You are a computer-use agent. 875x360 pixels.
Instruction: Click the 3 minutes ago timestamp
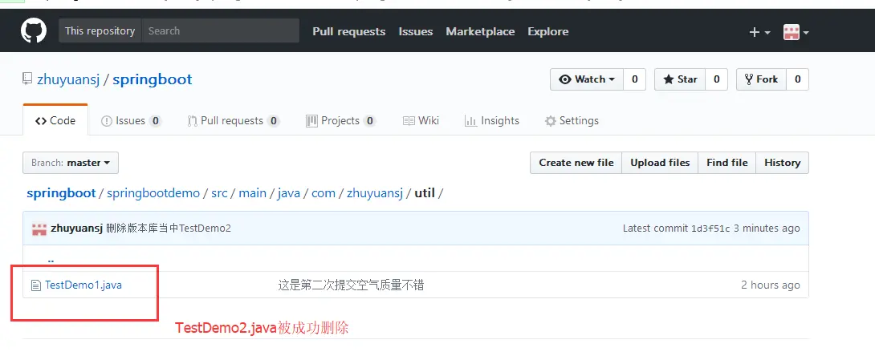click(x=767, y=229)
